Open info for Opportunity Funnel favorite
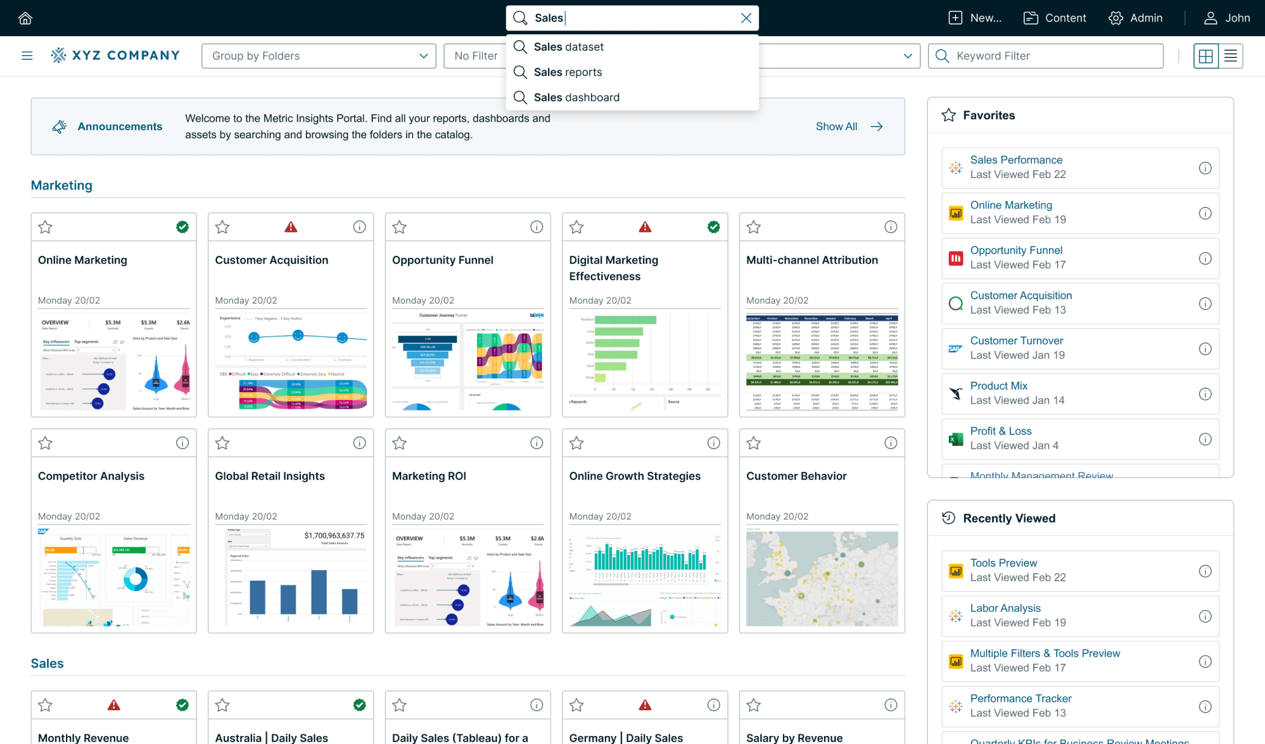This screenshot has height=744, width=1265. (x=1204, y=259)
